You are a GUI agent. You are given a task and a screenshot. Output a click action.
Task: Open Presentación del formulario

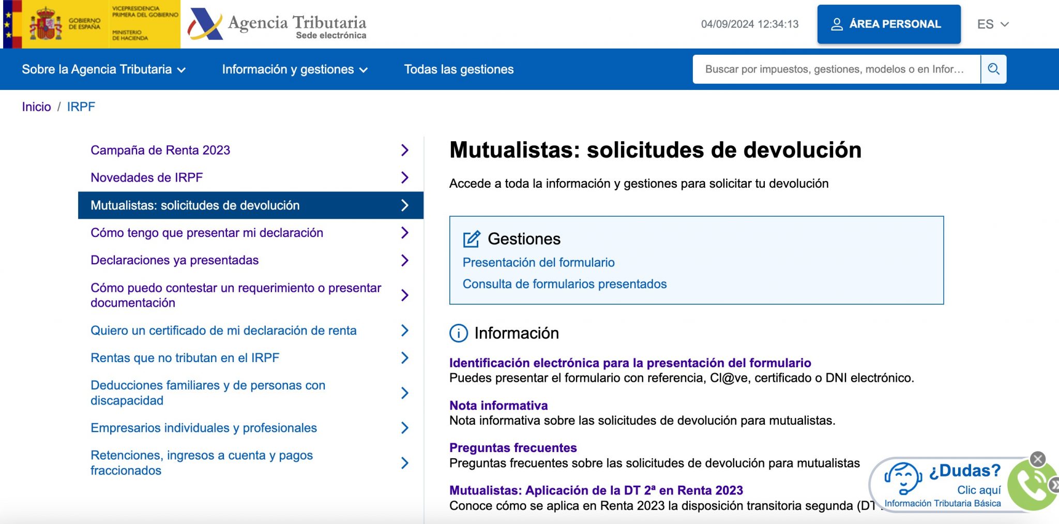coord(538,262)
